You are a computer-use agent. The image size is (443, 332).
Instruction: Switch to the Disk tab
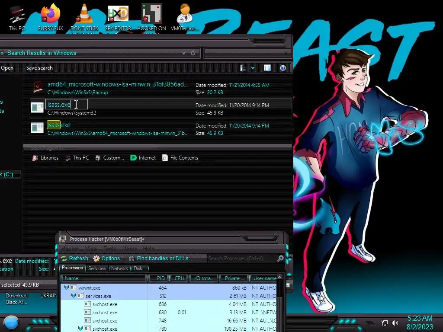138,268
